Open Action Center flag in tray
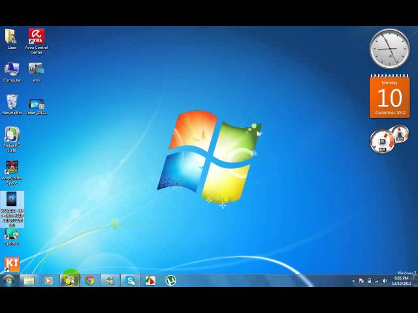This screenshot has width=418, height=313. pyautogui.click(x=361, y=281)
